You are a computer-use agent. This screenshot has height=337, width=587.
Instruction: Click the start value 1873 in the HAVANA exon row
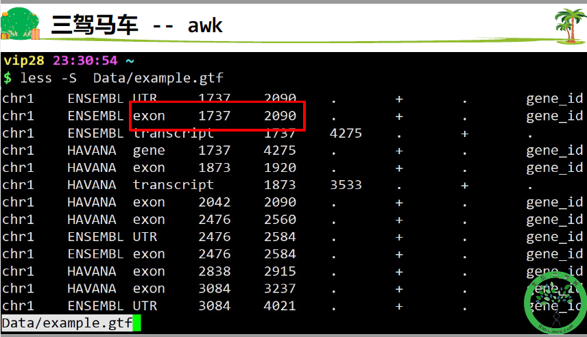pos(214,168)
